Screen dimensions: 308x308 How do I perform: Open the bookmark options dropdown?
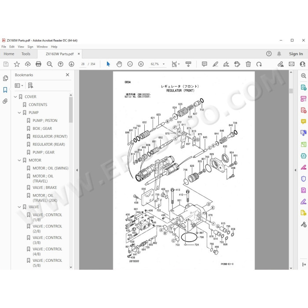coord(19,85)
